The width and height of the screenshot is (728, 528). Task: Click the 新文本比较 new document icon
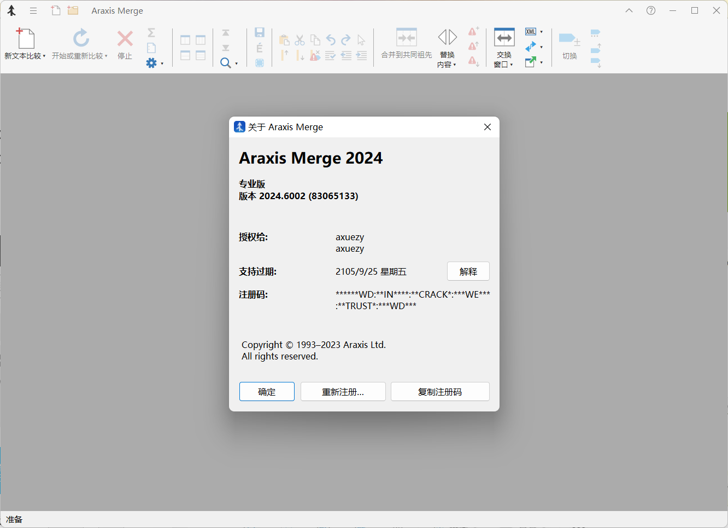pos(25,38)
